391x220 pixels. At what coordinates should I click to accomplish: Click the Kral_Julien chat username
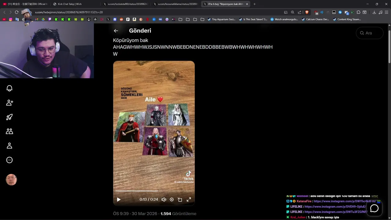298,217
